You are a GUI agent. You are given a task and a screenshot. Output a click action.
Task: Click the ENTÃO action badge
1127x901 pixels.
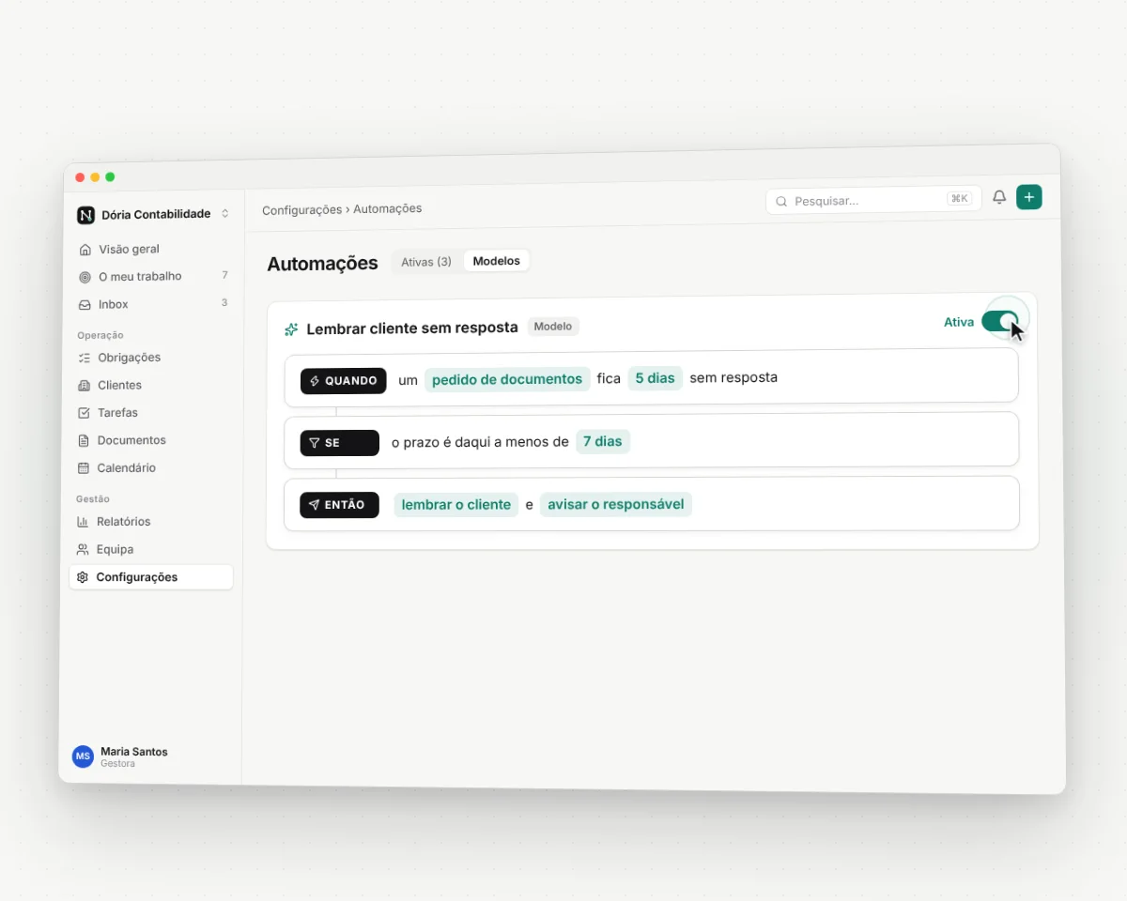(x=340, y=505)
